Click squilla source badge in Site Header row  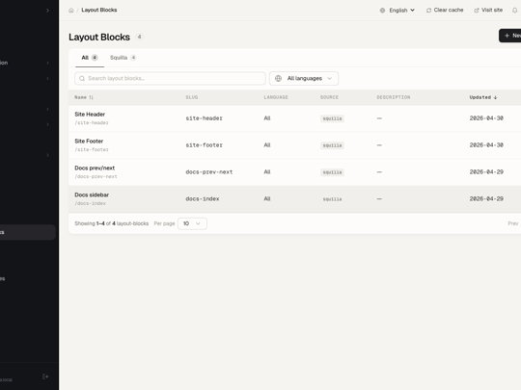332,118
